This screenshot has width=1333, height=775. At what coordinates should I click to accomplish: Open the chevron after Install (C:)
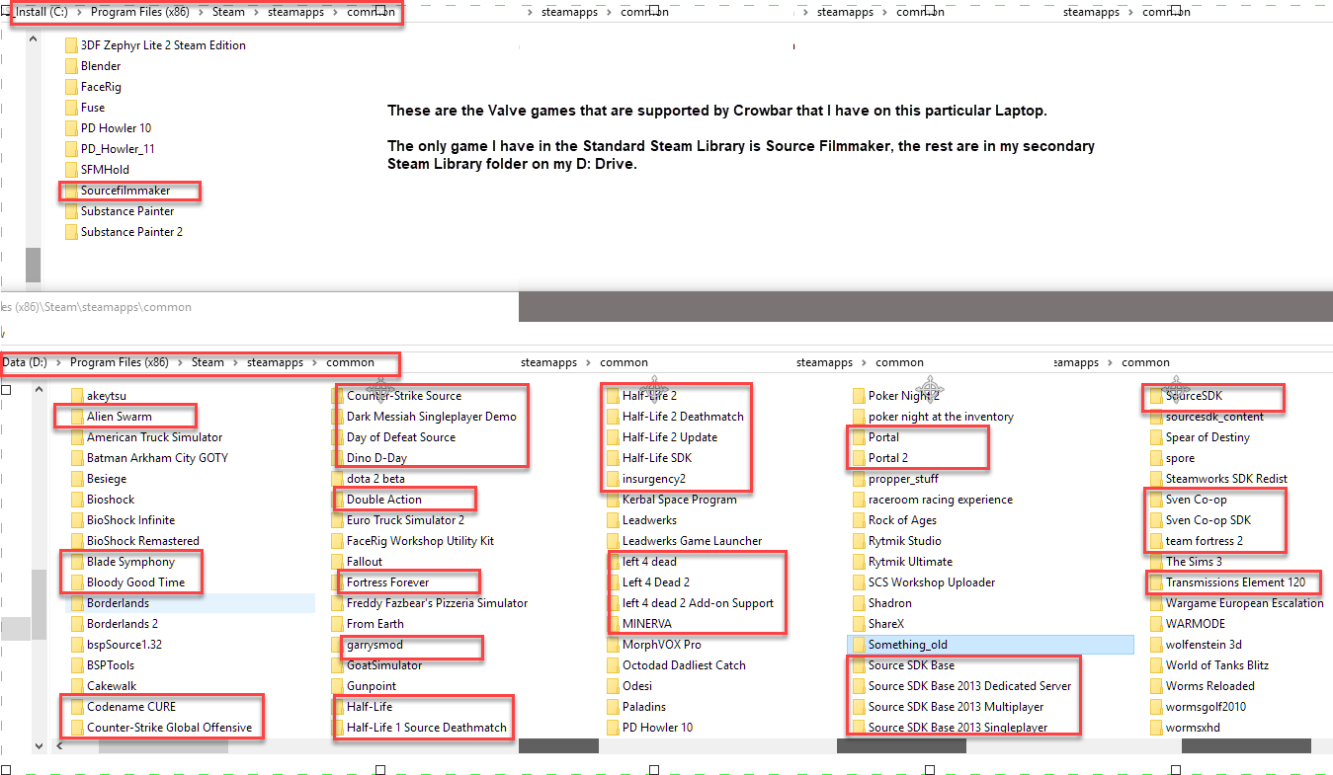point(78,13)
